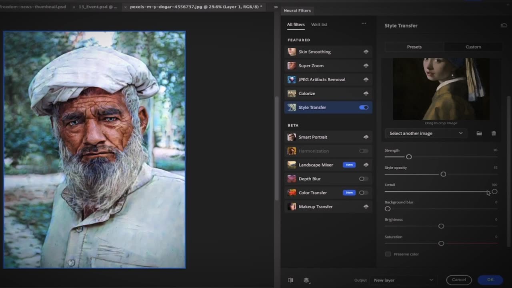Viewport: 512px width, 288px height.
Task: Reset Style Transfer parameters with the undo icon
Action: click(x=504, y=25)
